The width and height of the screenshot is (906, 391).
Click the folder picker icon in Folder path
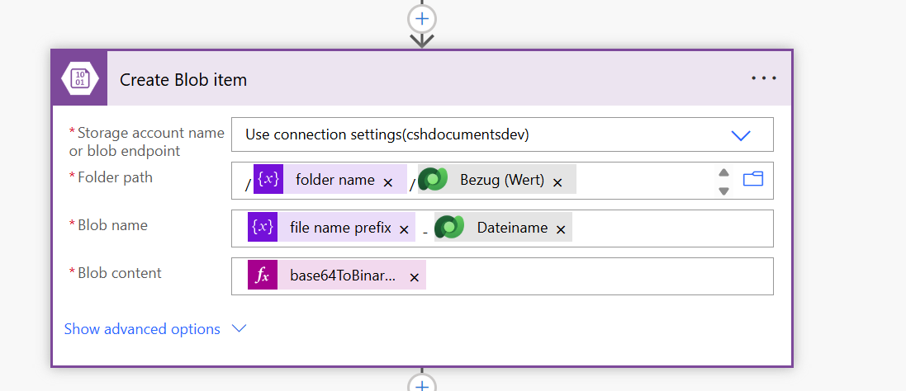click(752, 179)
